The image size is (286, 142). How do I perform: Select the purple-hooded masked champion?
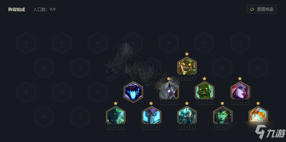[x=151, y=115]
